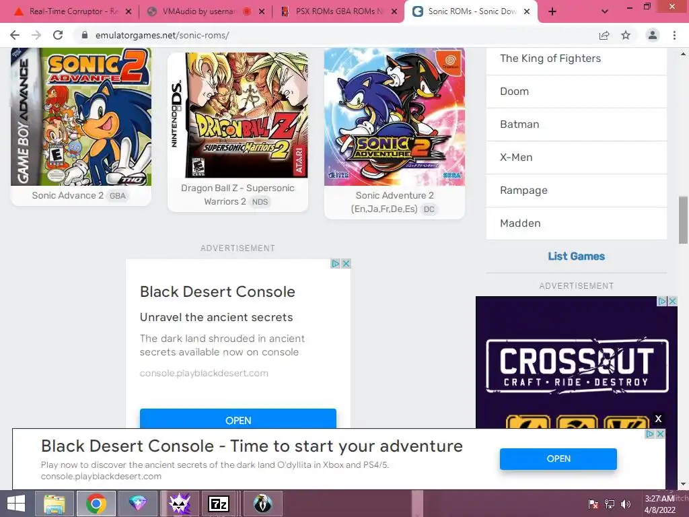Open the gem icon app in taskbar
The image size is (689, 517).
pyautogui.click(x=137, y=504)
